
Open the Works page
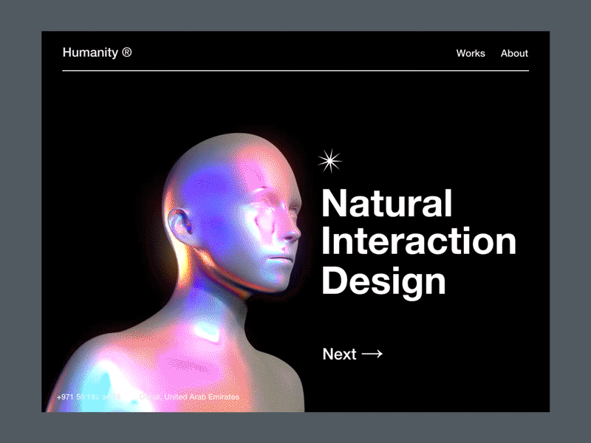[471, 53]
